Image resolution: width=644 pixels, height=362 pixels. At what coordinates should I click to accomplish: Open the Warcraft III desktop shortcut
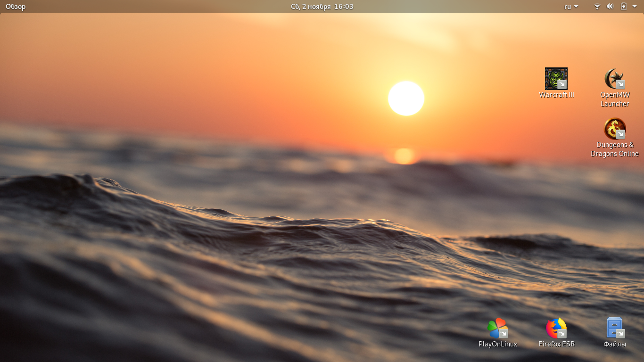[556, 79]
